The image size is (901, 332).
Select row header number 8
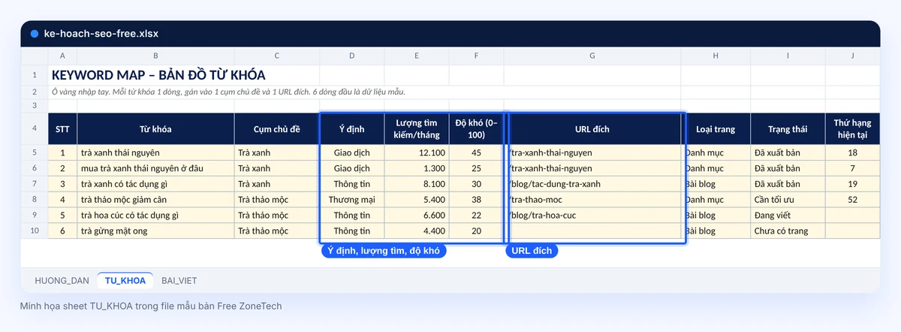coord(35,200)
